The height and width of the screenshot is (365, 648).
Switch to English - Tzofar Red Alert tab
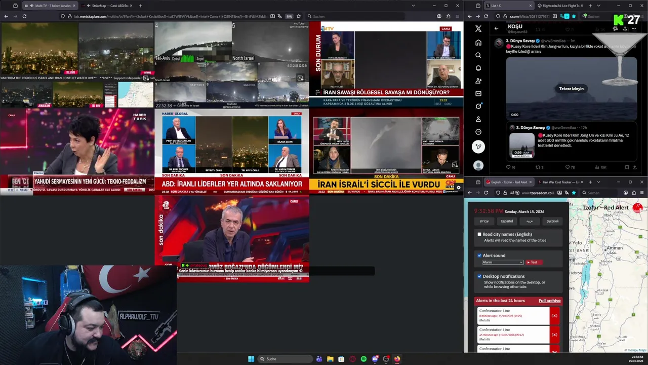click(508, 182)
